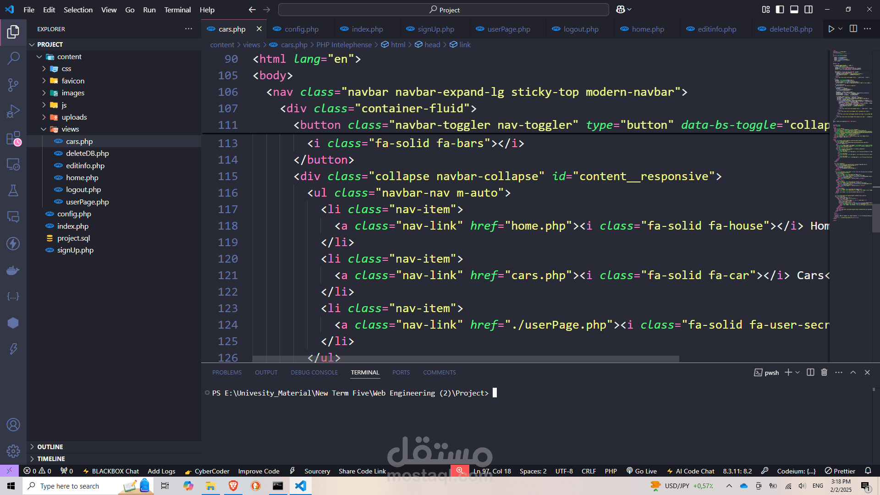Click the Spaces: 2 indentation setting
The image size is (880, 495).
[533, 471]
